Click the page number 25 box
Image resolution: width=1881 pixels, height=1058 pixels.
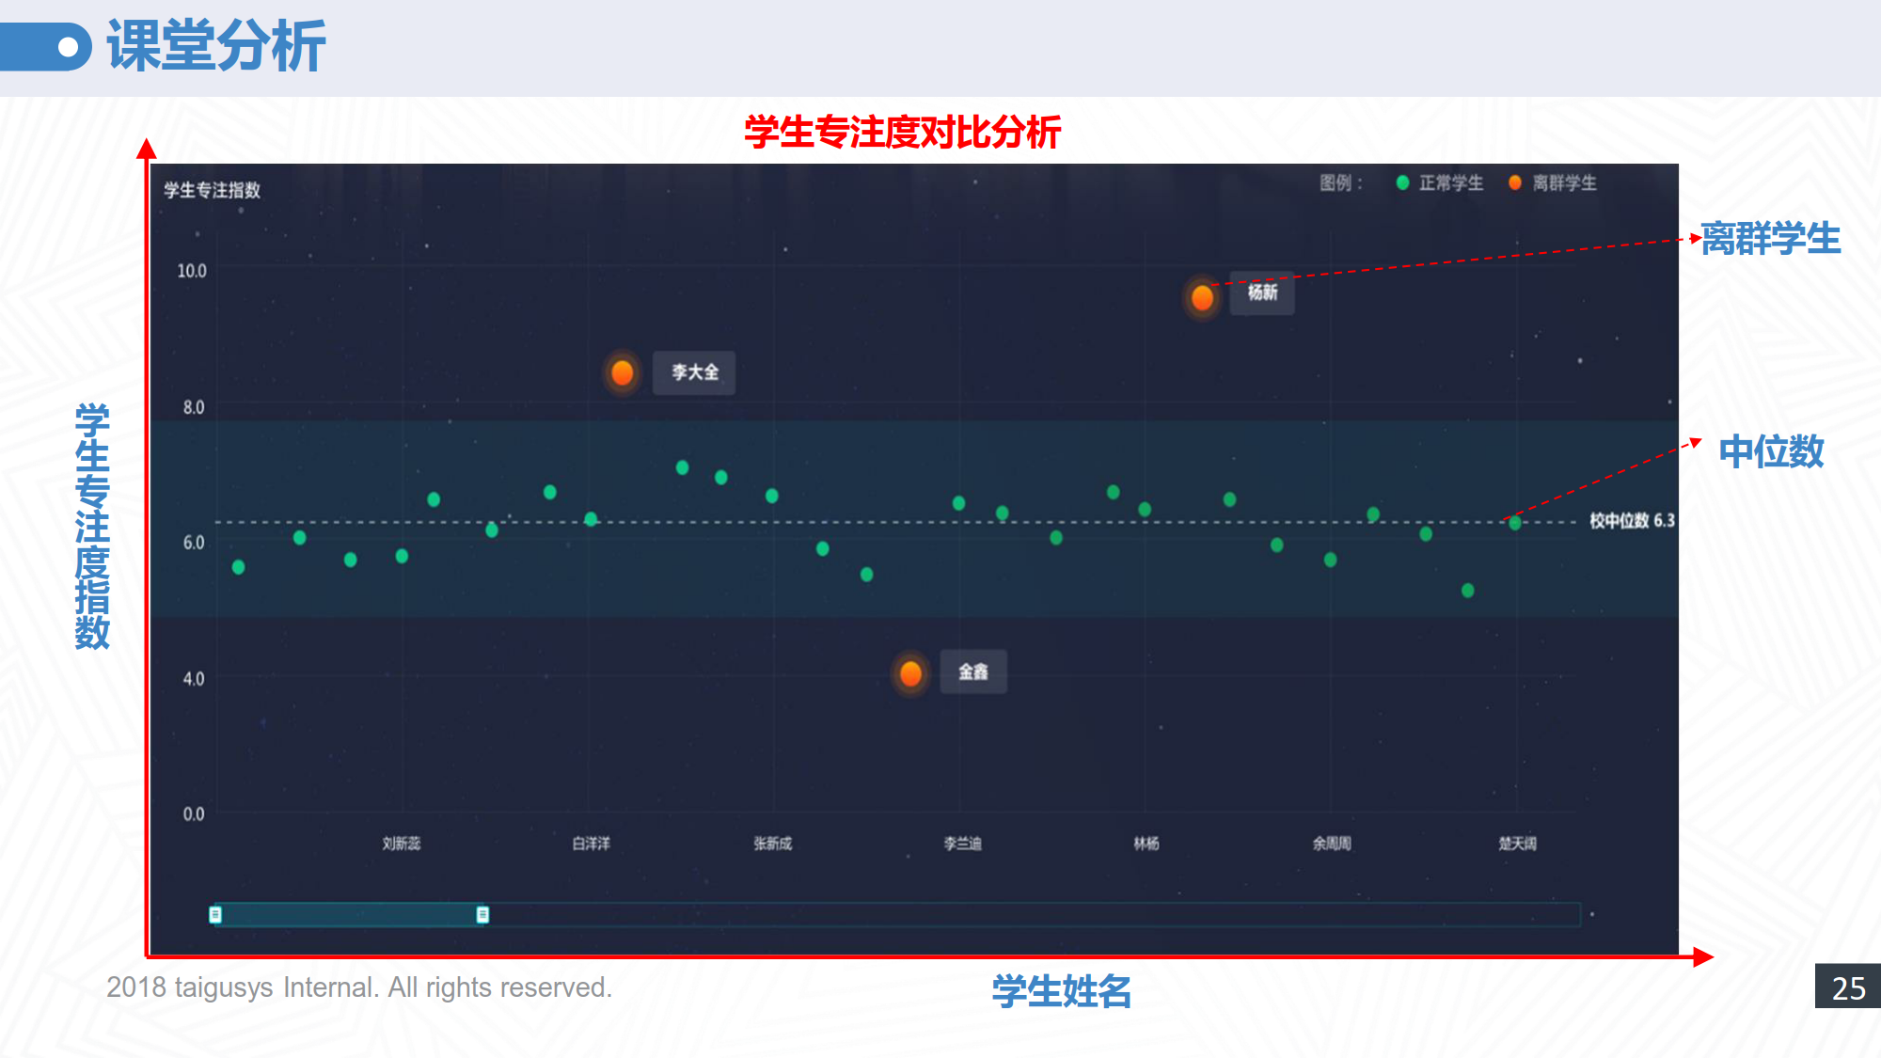click(1847, 987)
